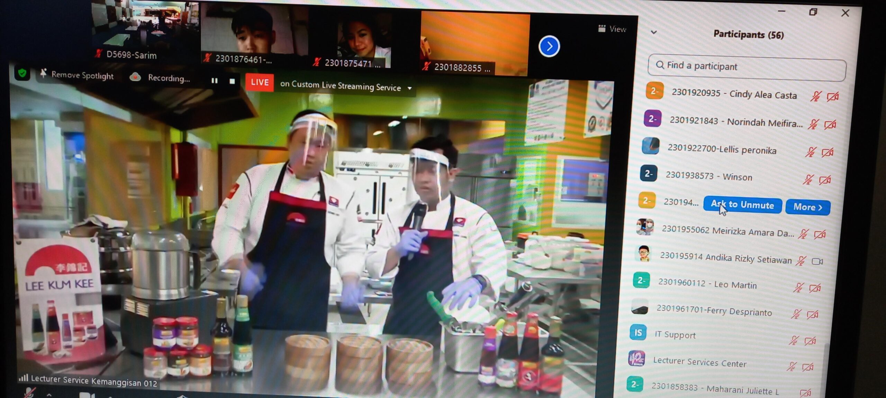
Task: Click IT Support muted microphone icon
Action: 794,341
